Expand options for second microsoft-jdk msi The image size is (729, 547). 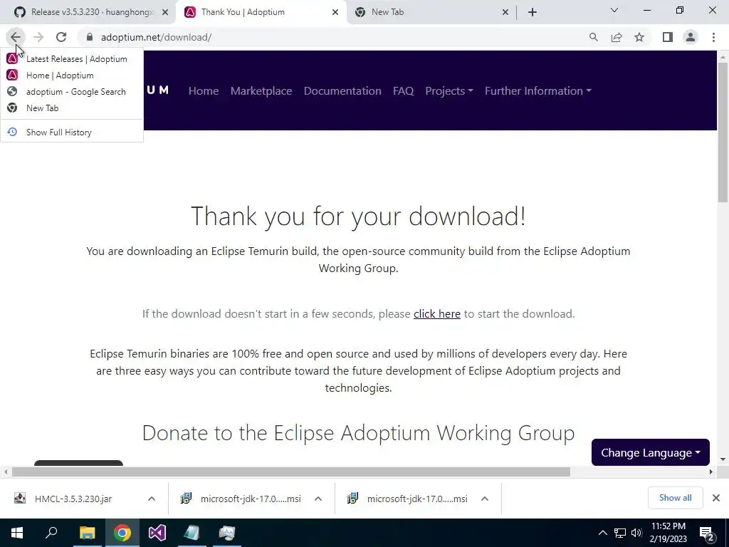(x=484, y=499)
